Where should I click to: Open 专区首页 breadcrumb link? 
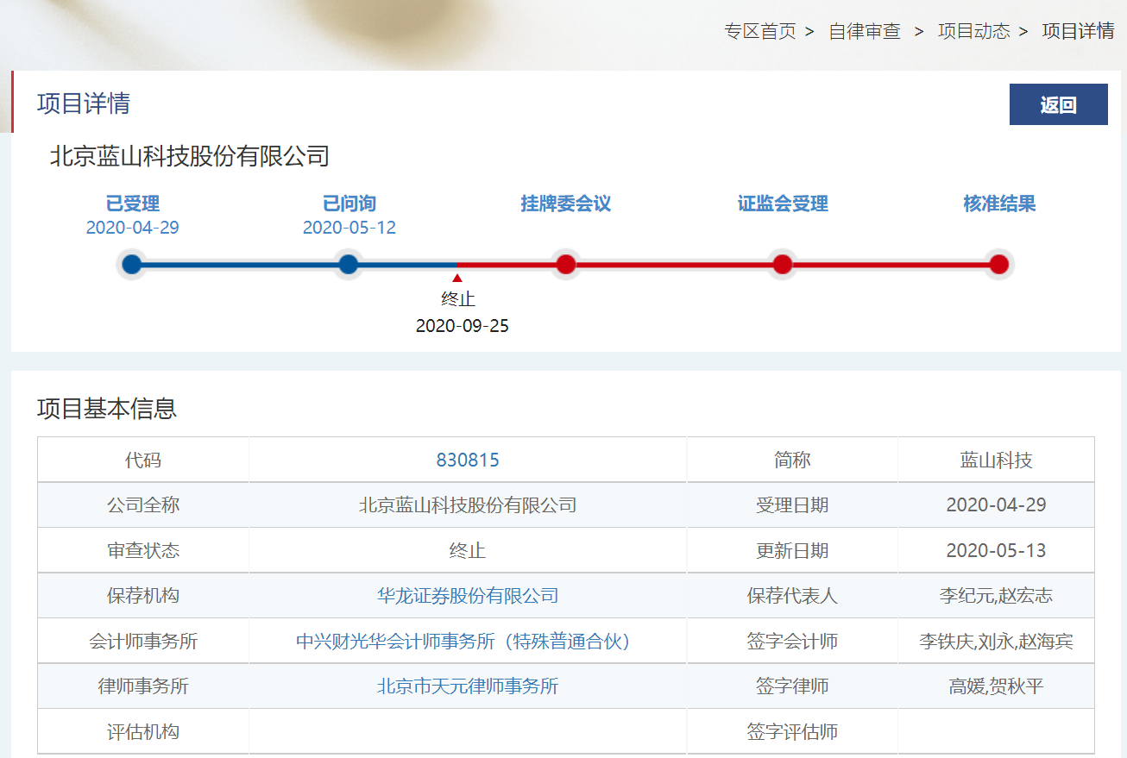759,32
